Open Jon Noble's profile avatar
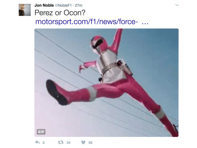This screenshot has width=197, height=148. tap(25, 10)
